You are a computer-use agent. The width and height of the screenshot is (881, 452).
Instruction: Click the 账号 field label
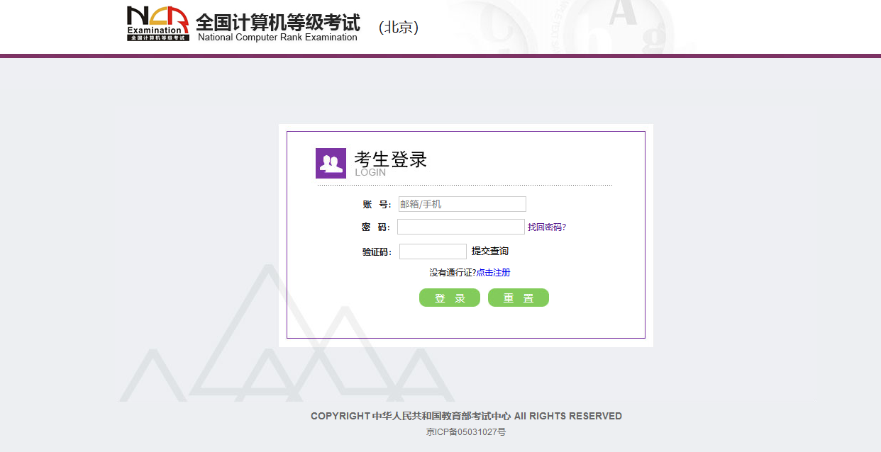point(376,205)
